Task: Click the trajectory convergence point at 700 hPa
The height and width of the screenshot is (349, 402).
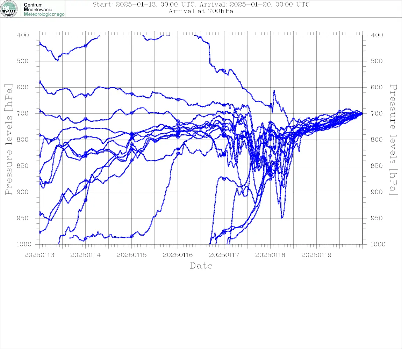Action: click(362, 113)
